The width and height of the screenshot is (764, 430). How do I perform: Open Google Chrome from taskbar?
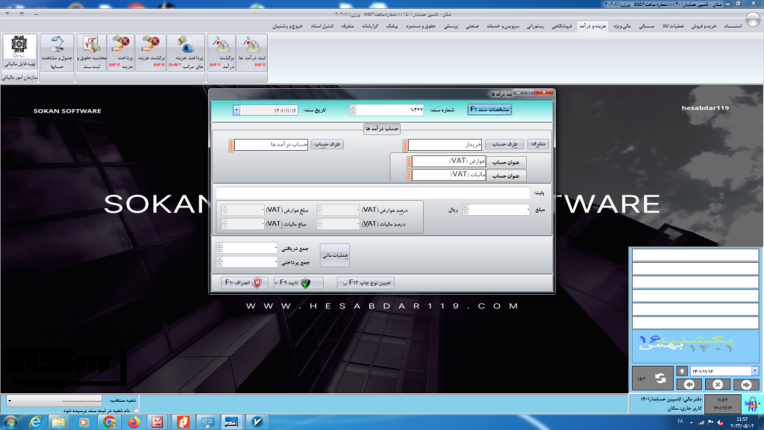109,423
